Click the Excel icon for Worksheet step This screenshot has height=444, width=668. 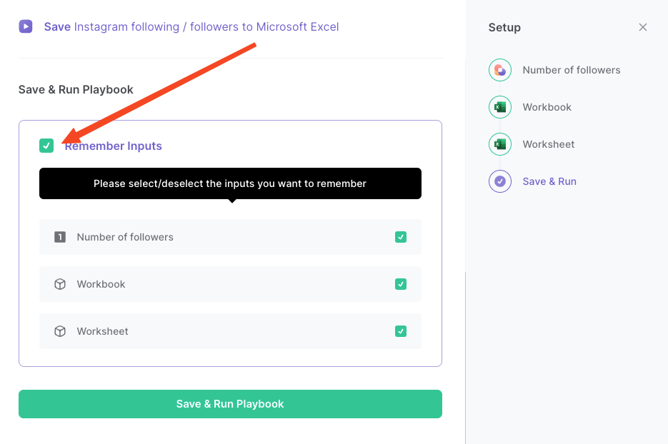[x=499, y=144]
